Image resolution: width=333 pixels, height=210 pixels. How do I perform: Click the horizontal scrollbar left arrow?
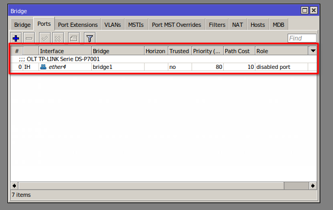click(x=14, y=186)
